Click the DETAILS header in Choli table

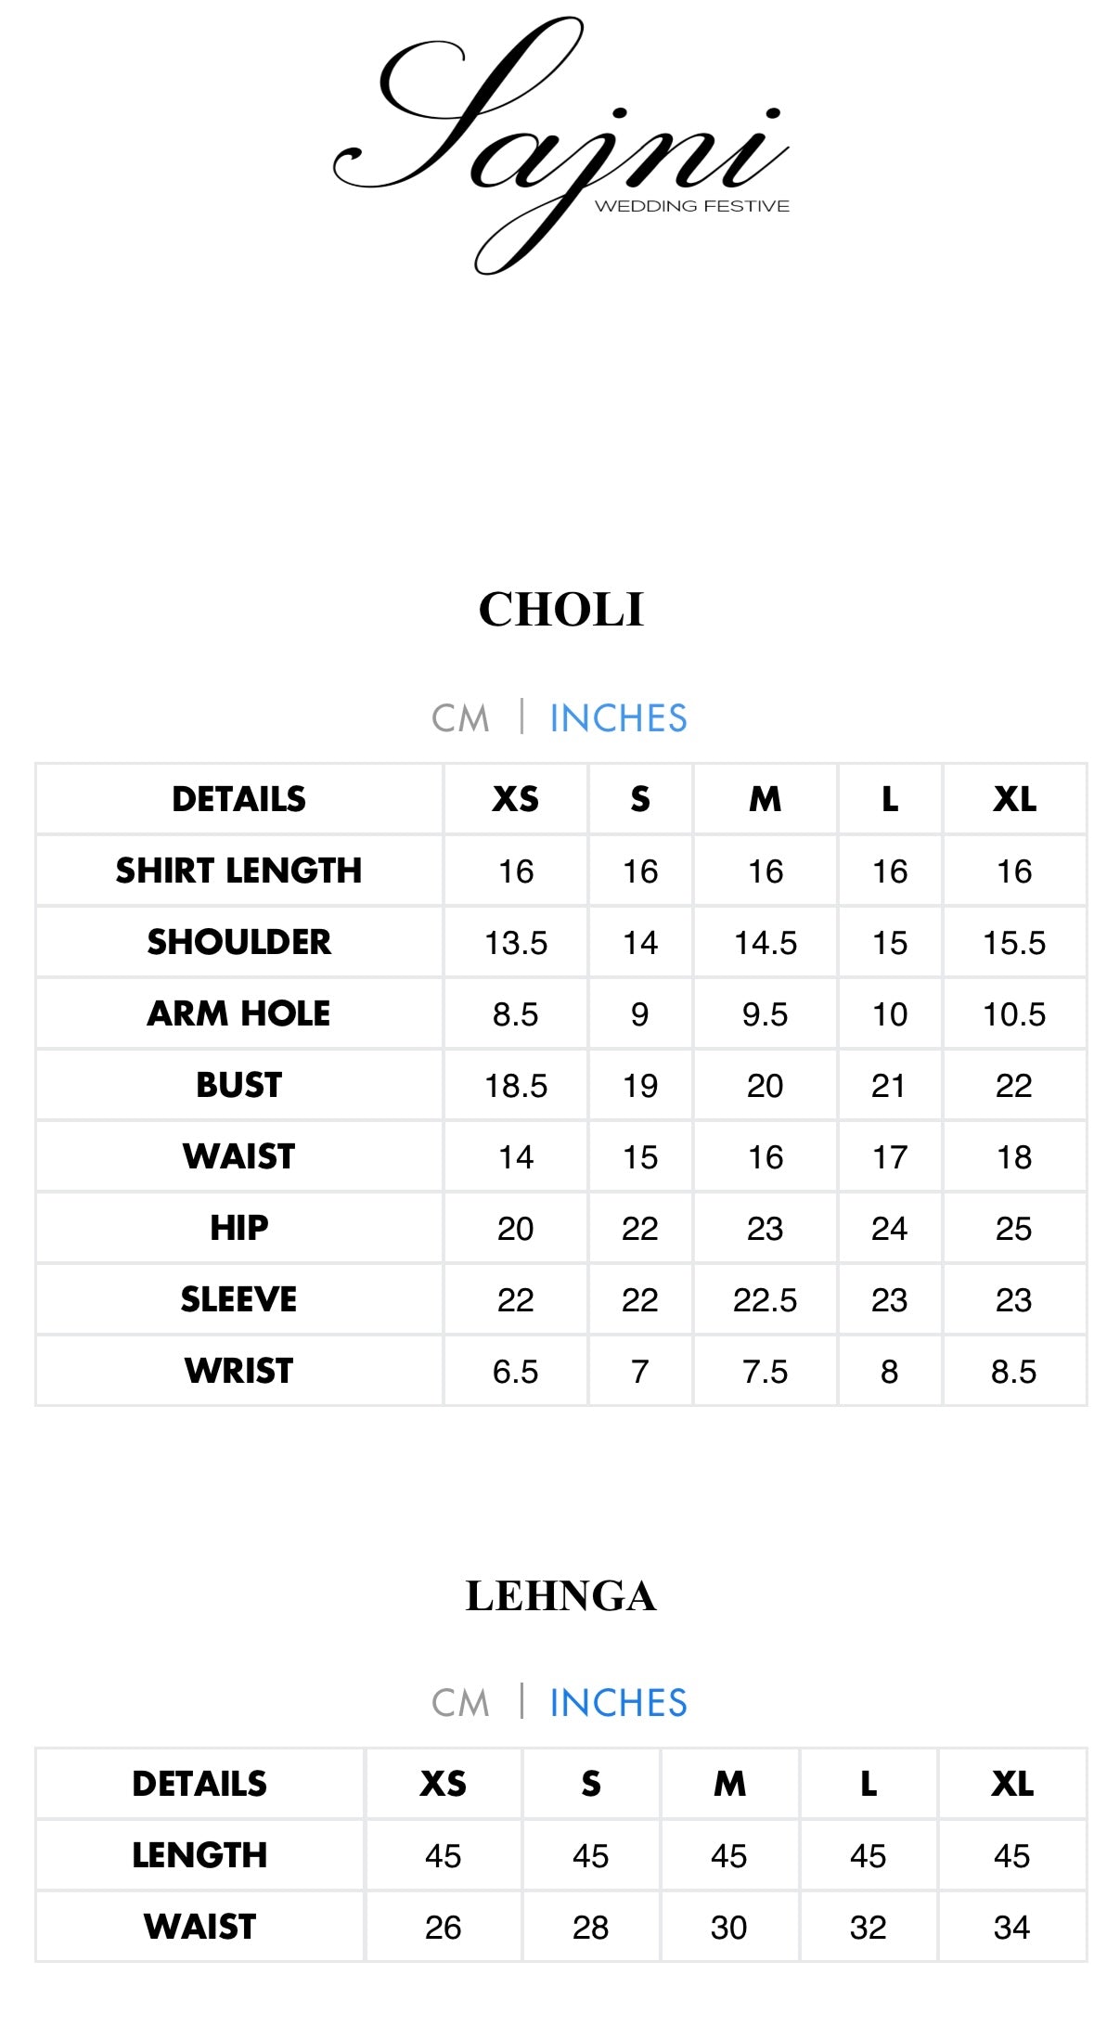[x=238, y=799]
